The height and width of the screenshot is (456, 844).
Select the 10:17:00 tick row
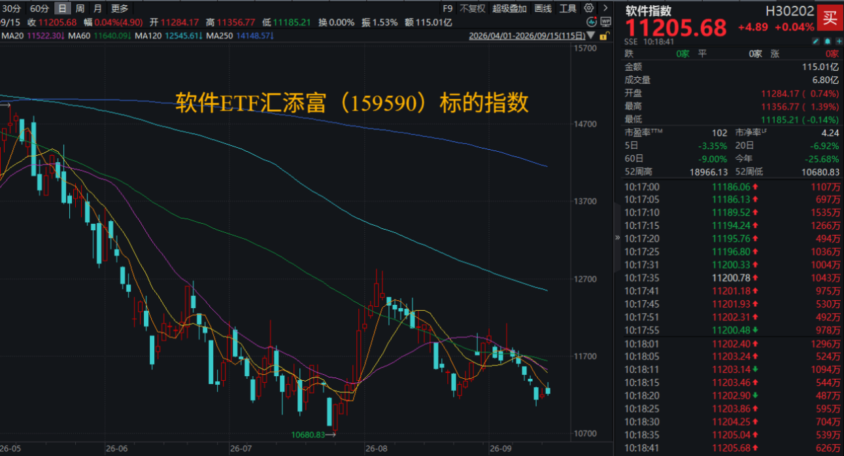pyautogui.click(x=732, y=186)
